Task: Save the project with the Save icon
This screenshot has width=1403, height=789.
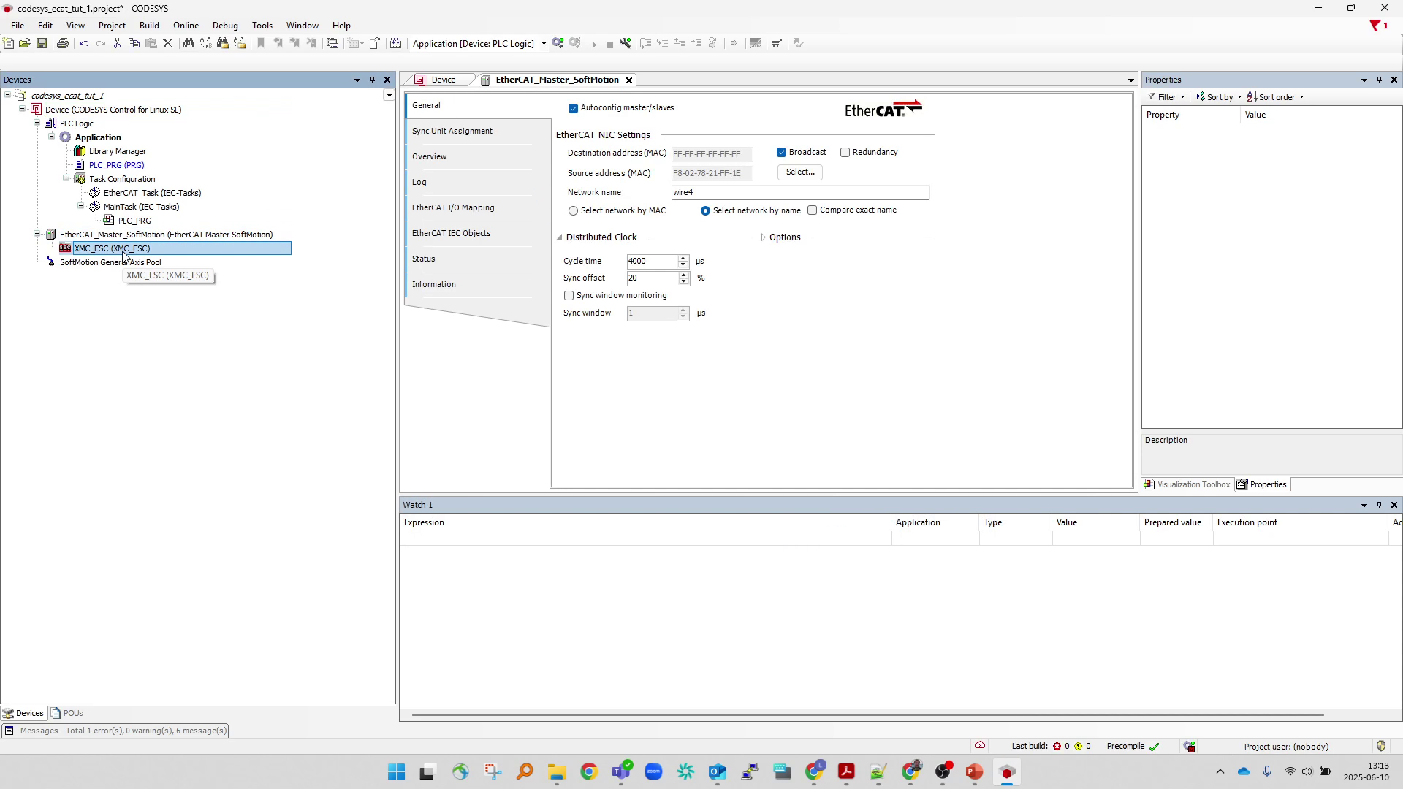Action: tap(42, 42)
